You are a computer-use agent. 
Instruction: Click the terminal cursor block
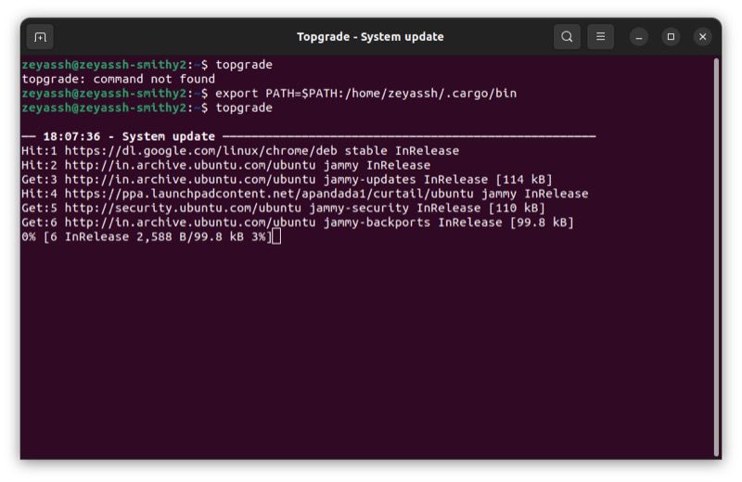[x=276, y=236]
